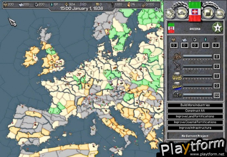Click the No Current Project box
The image size is (227, 157).
click(x=195, y=136)
